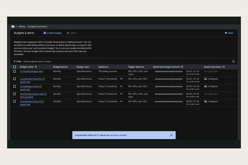Open the Budgets and alerts breadcrumb

click(38, 26)
